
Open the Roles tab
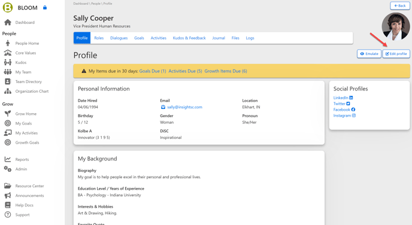coord(99,38)
